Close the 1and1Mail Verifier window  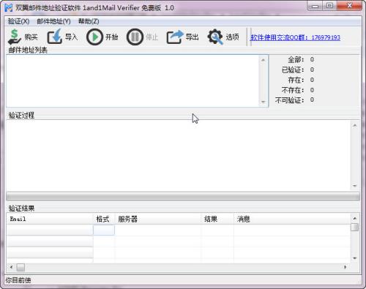[x=349, y=6]
